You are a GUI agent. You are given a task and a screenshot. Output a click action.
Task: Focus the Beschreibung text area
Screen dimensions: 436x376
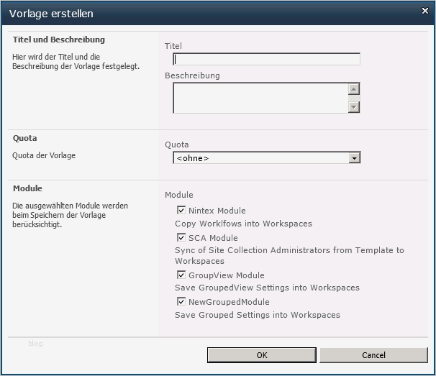(260, 98)
